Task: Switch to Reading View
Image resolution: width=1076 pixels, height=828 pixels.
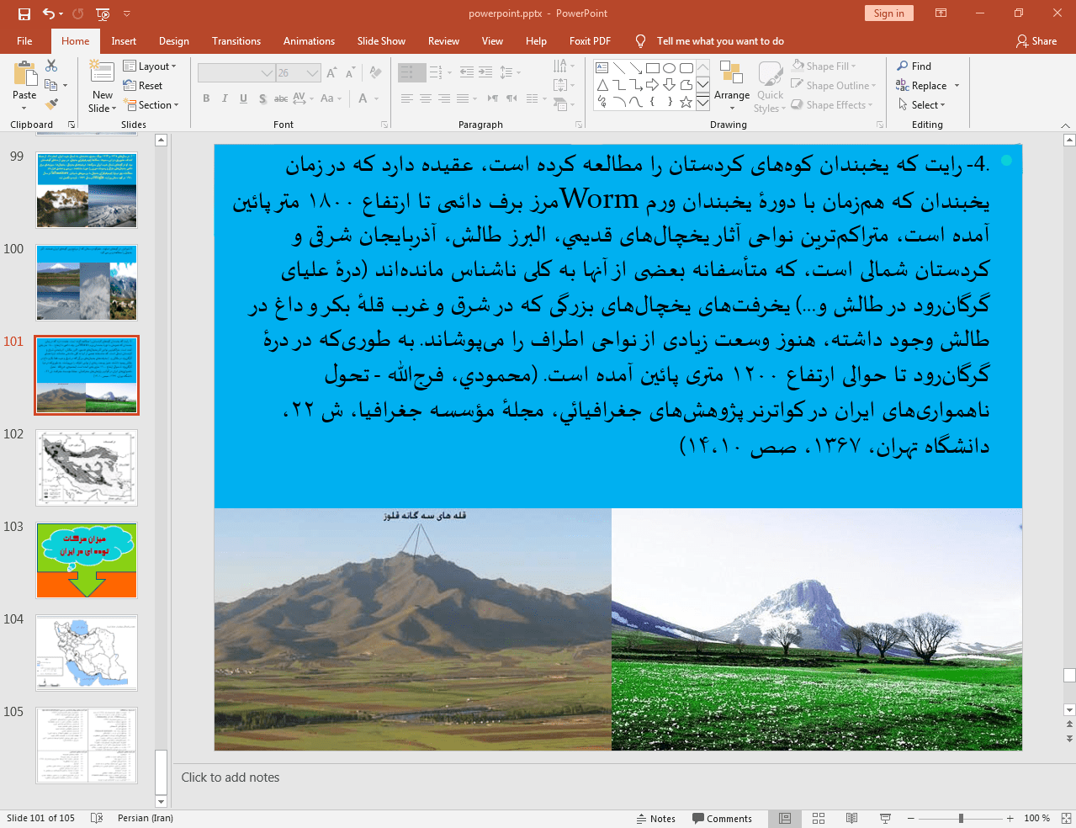Action: [x=852, y=819]
